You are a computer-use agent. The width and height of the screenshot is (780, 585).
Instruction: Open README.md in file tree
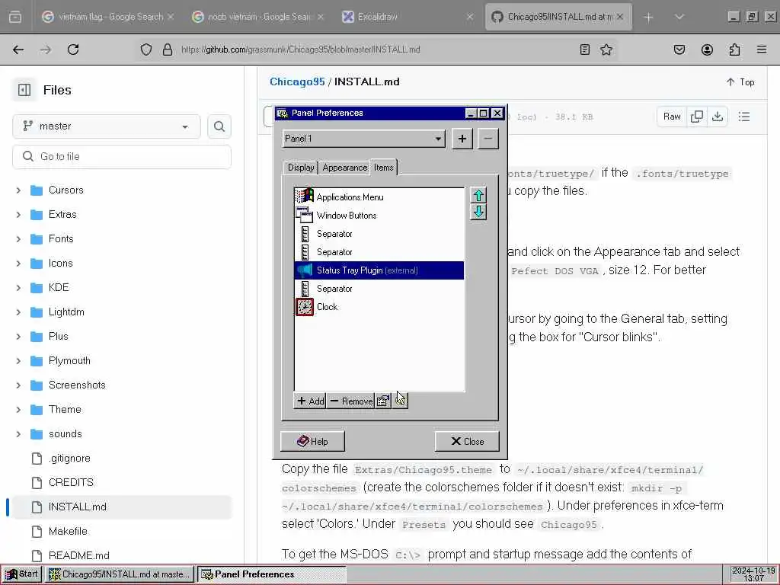tap(78, 555)
